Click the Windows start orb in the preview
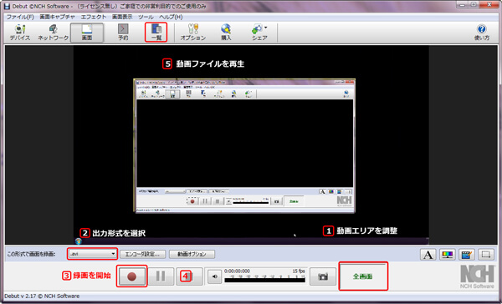The height and width of the screenshot is (304, 502). tap(79, 241)
